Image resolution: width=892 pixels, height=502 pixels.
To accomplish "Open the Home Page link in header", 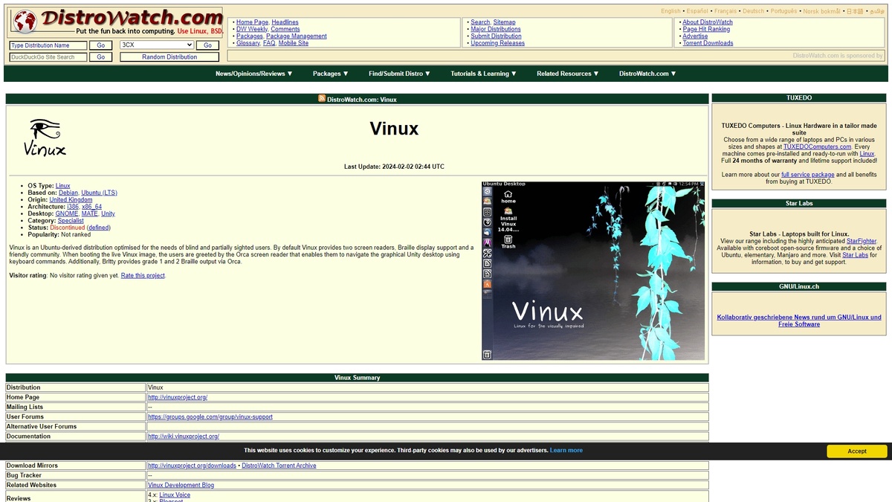I will pyautogui.click(x=252, y=22).
